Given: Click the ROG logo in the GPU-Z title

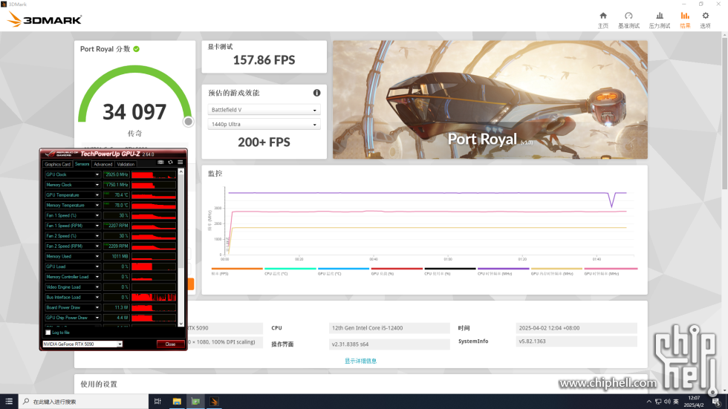Looking at the screenshot, I should (x=60, y=154).
